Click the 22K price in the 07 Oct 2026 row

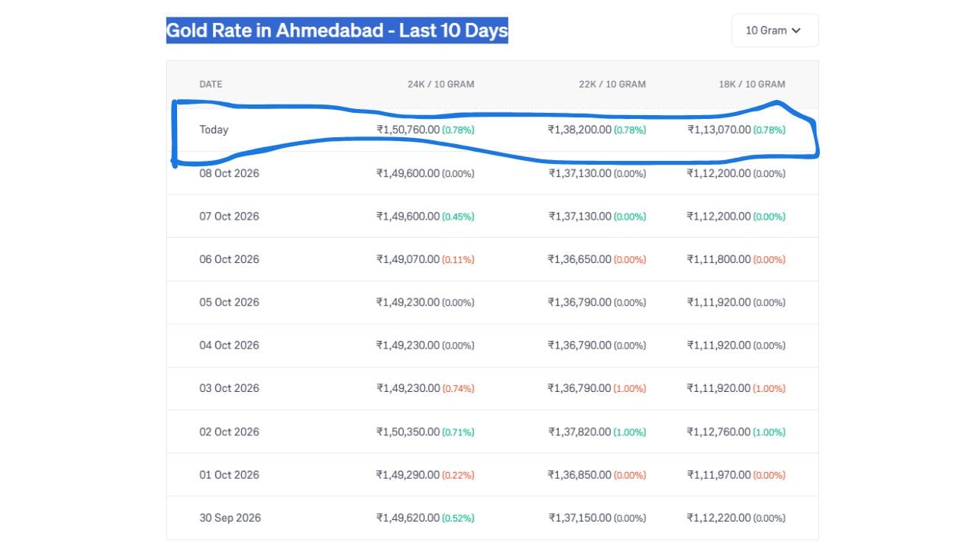pos(579,216)
